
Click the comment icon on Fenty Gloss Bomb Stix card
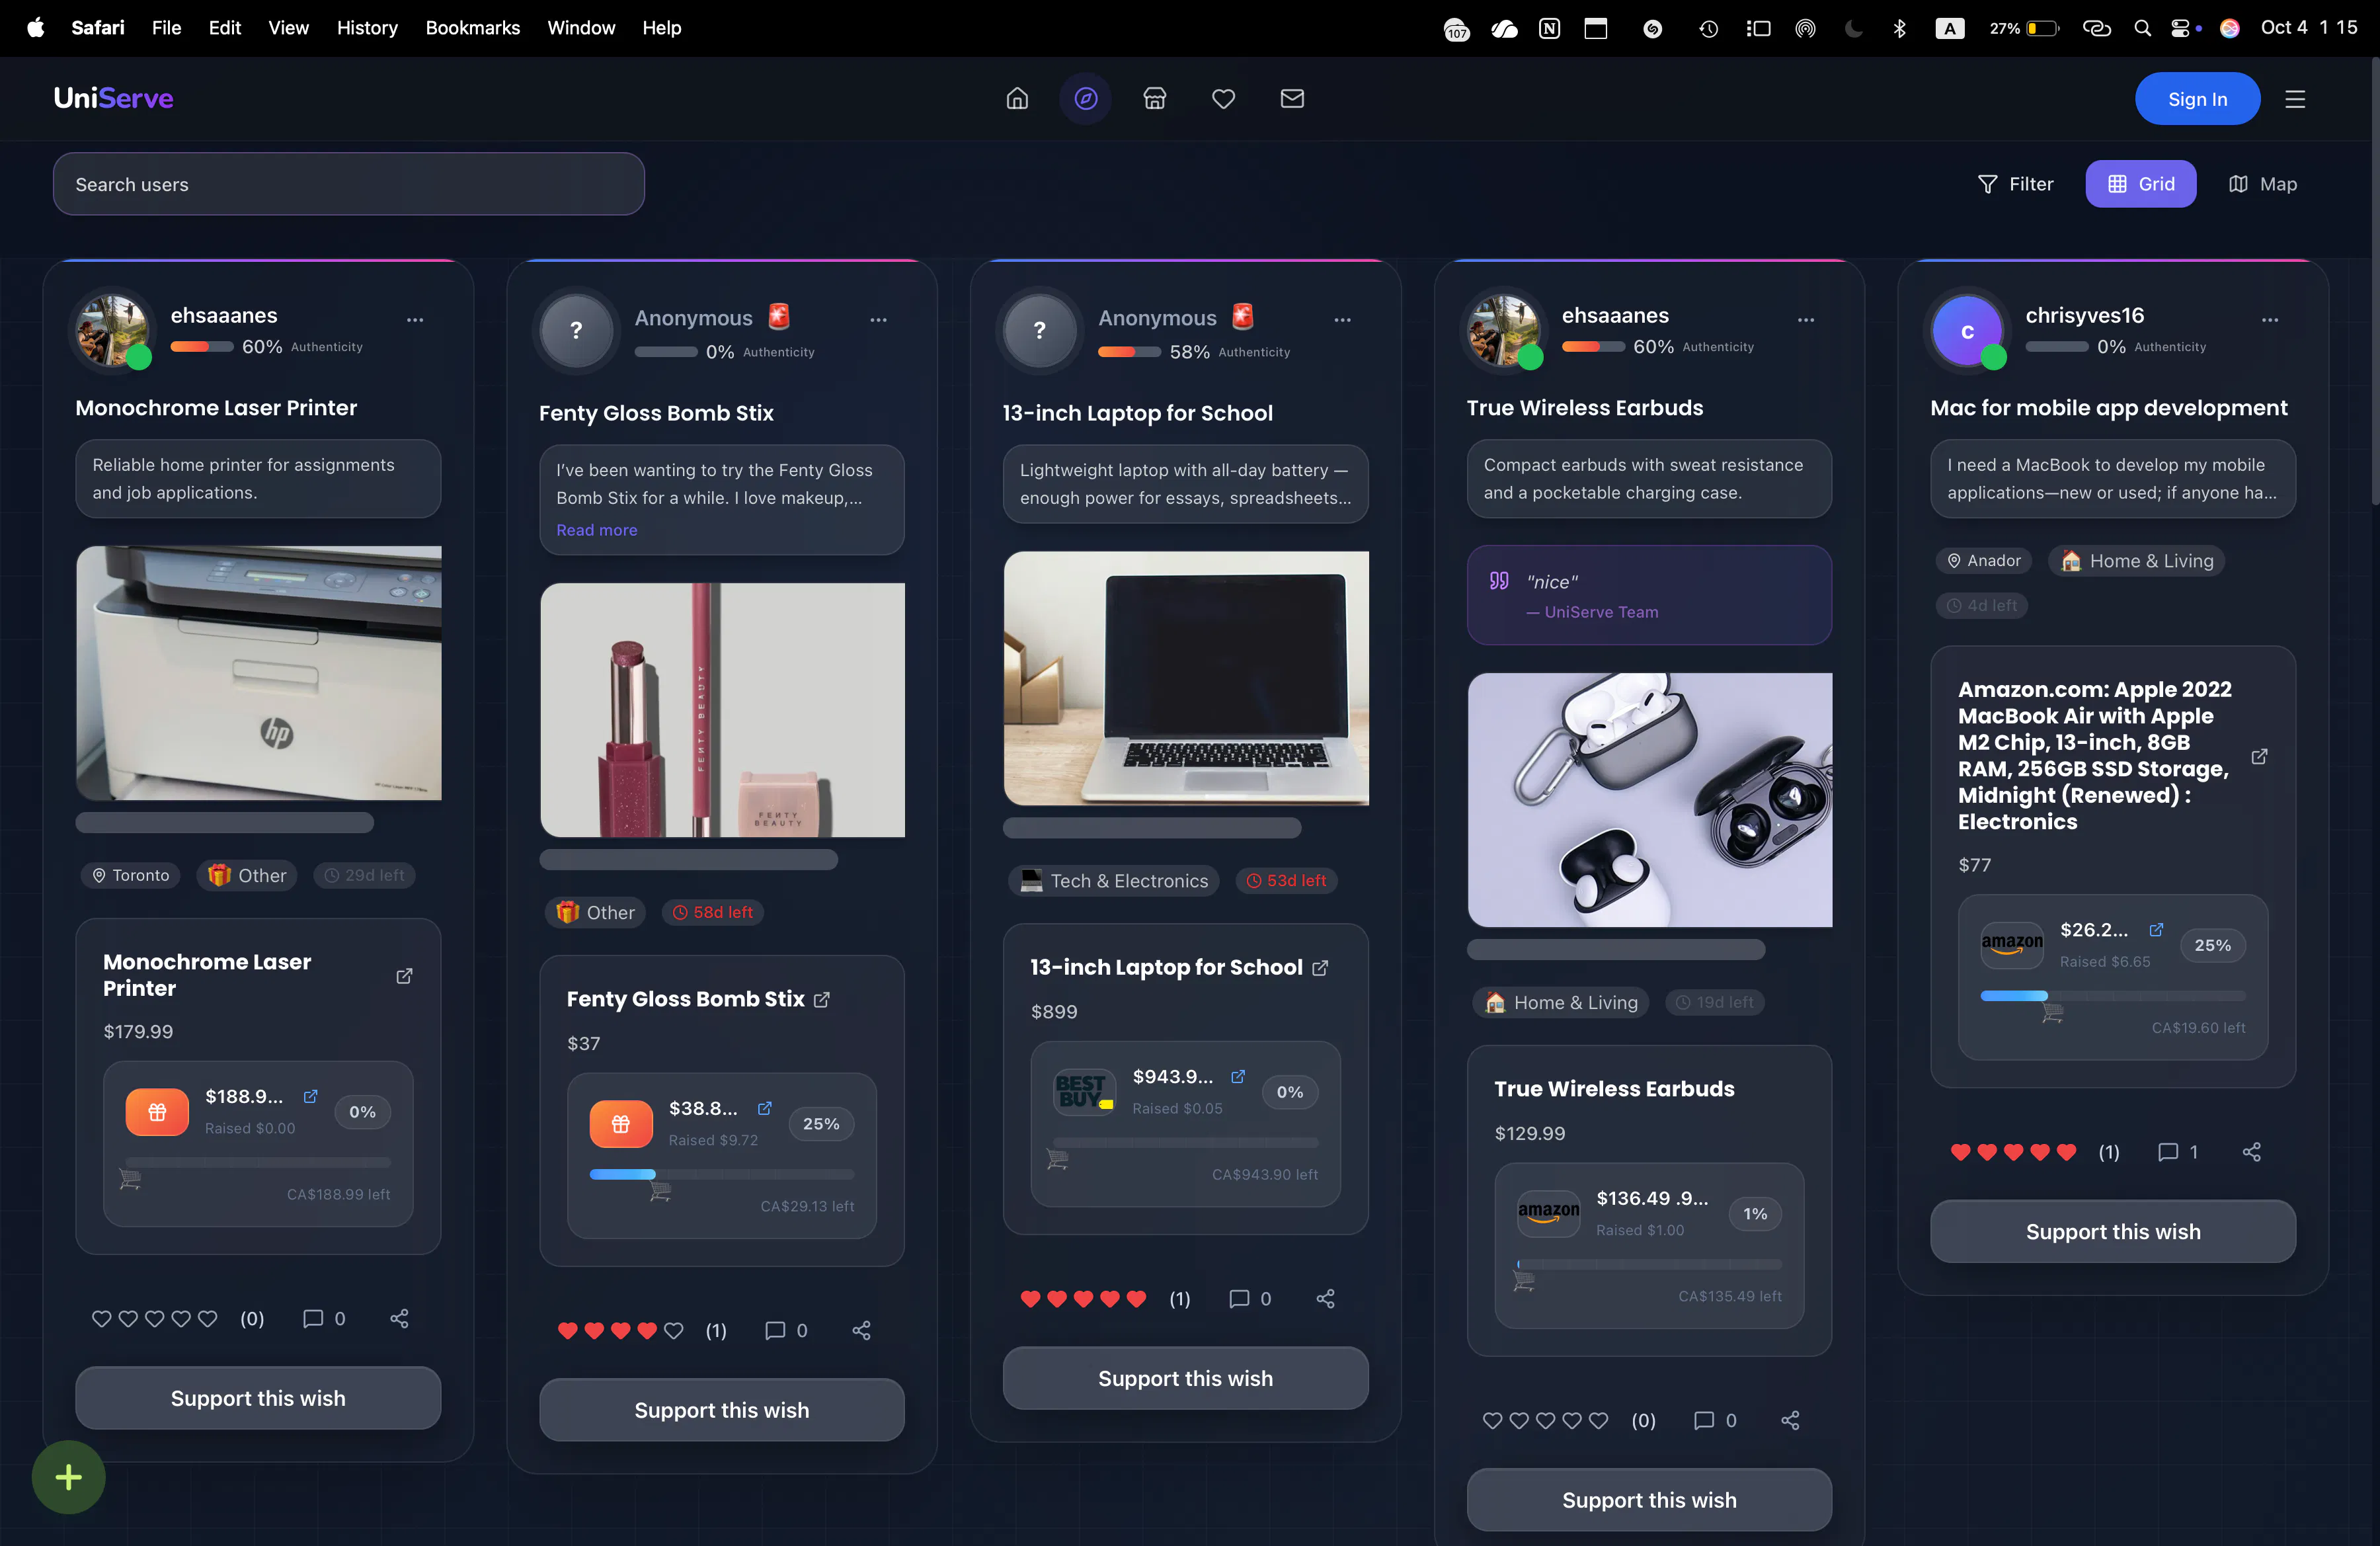pyautogui.click(x=775, y=1330)
